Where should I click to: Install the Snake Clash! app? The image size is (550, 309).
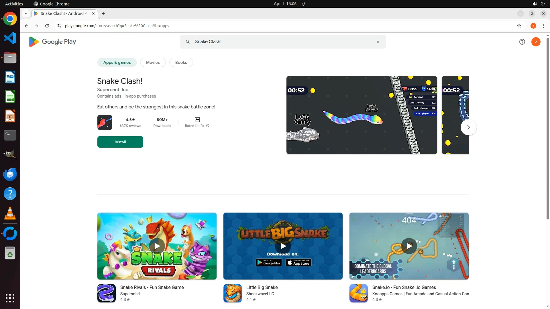[120, 142]
